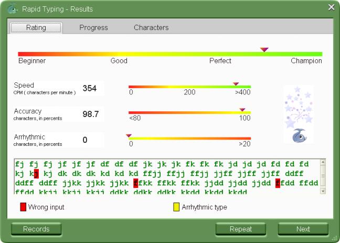
Task: Click the Arrhythmic value 0
Action: pos(85,140)
